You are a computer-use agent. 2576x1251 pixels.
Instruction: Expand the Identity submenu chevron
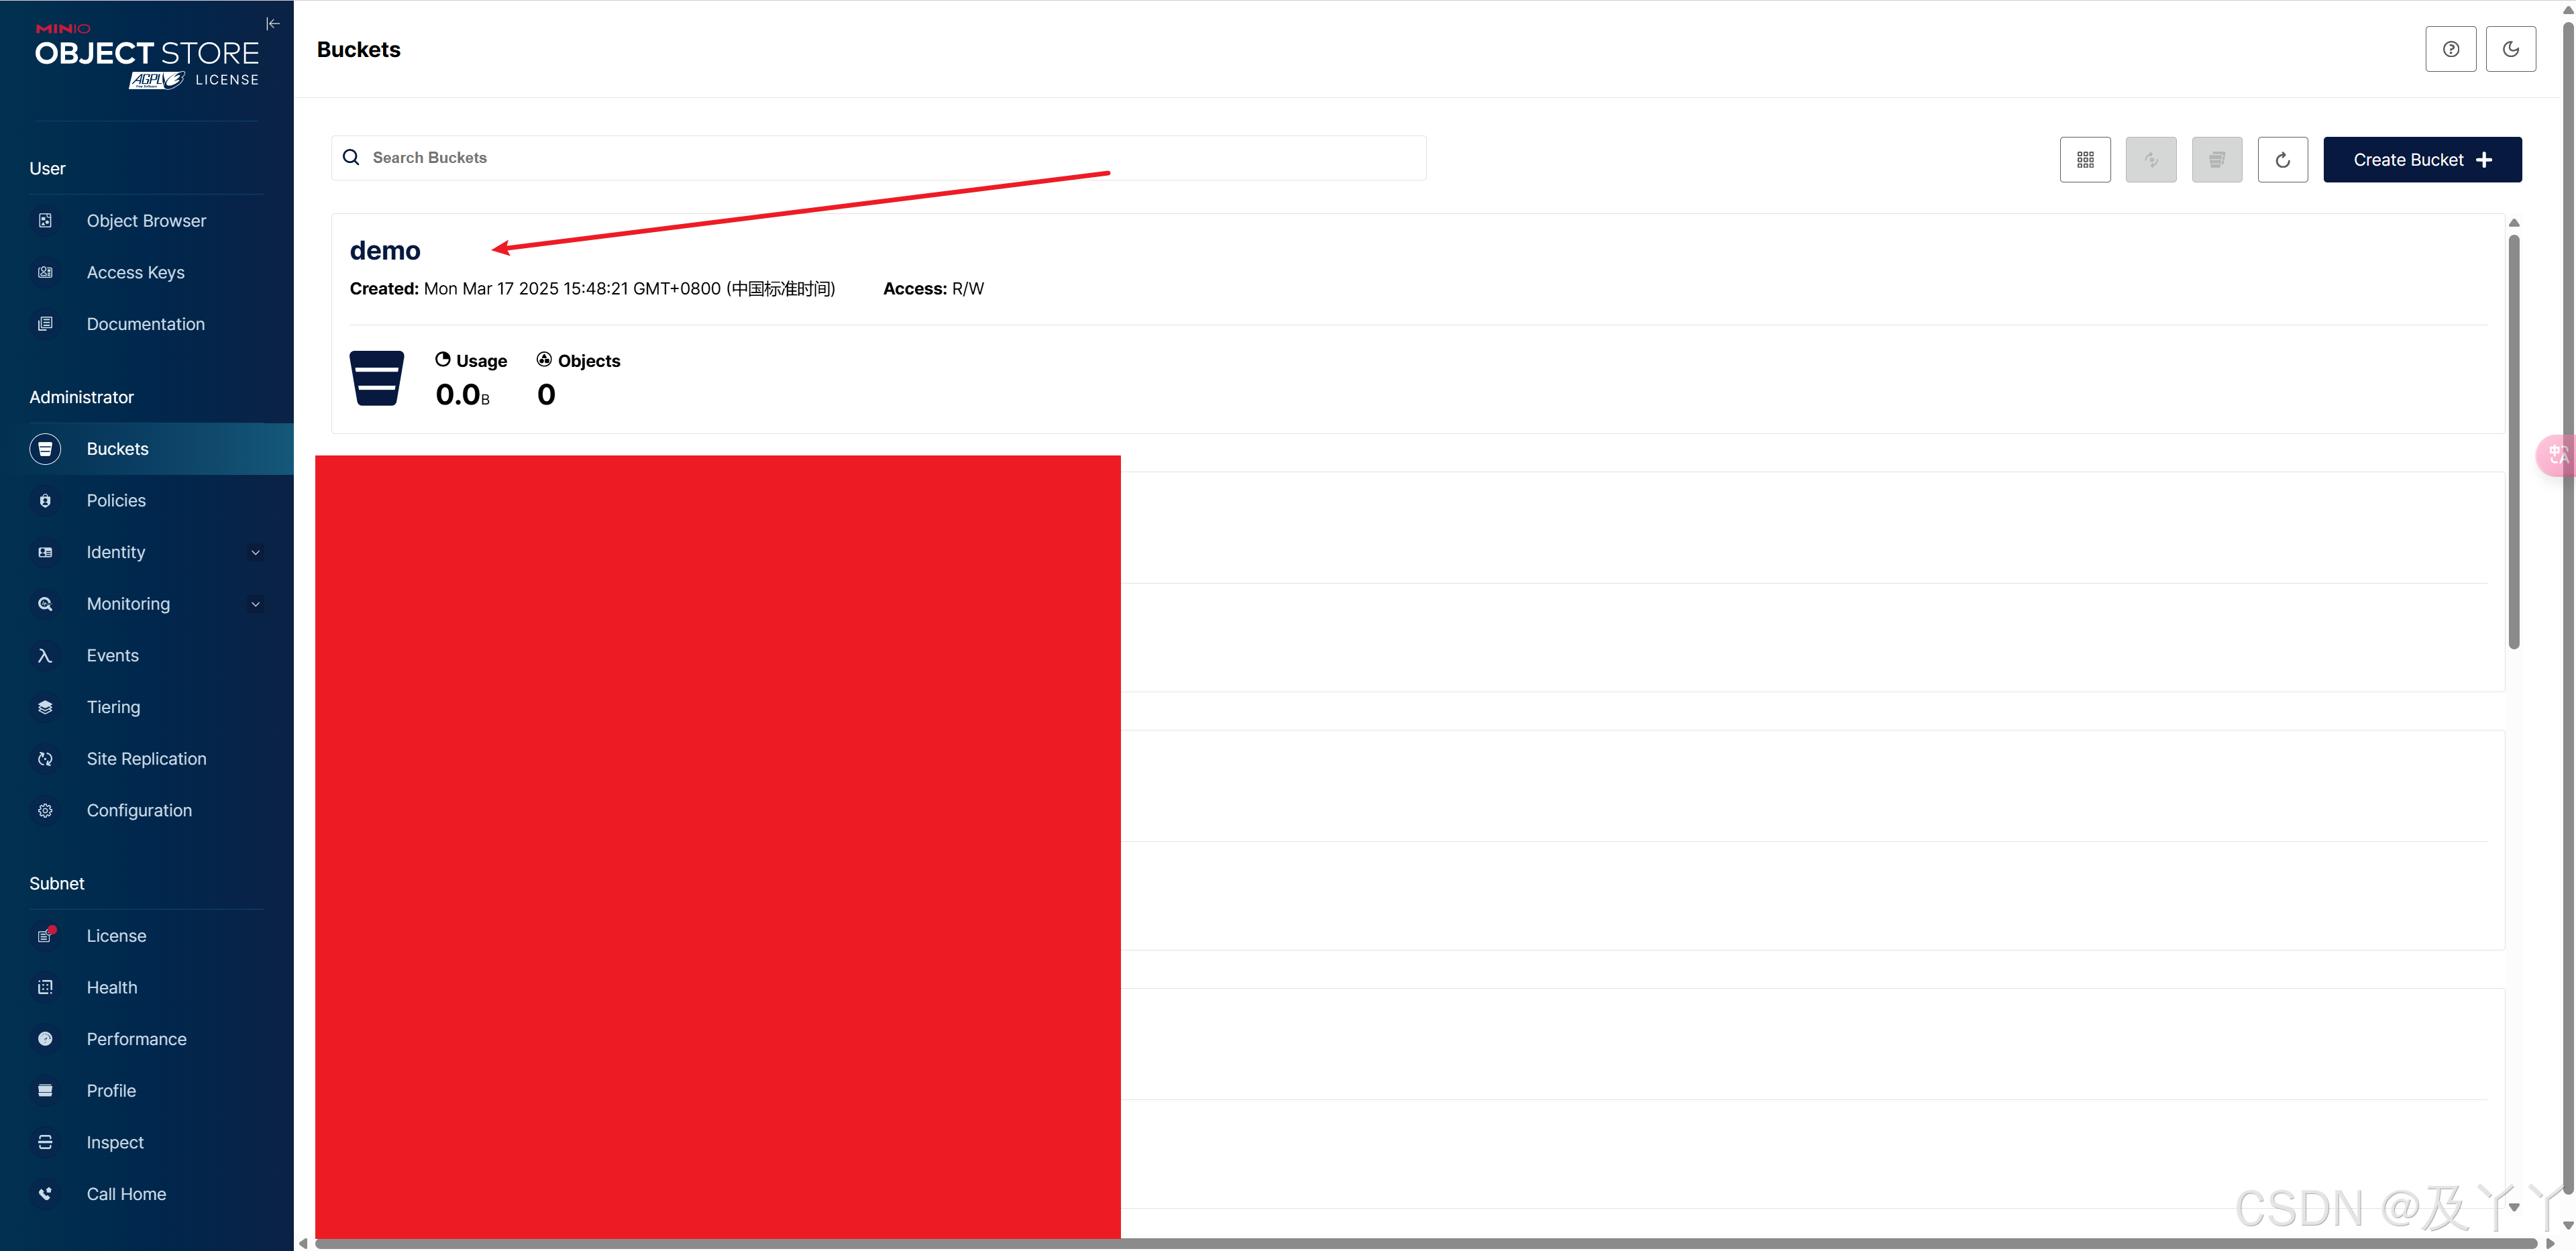pos(256,552)
